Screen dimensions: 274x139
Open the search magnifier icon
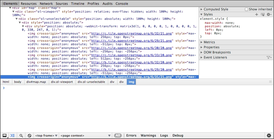[x=21, y=136]
